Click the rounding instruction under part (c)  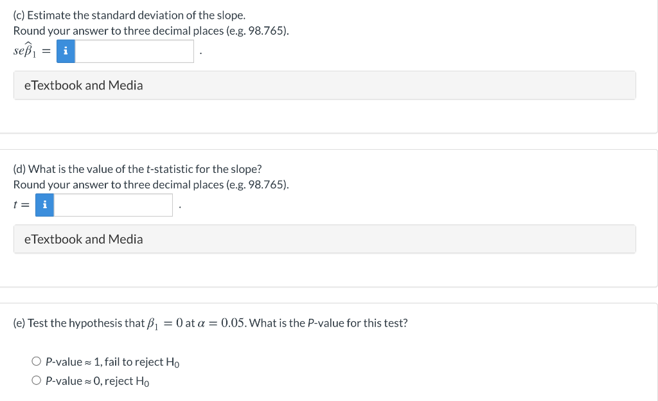(151, 31)
